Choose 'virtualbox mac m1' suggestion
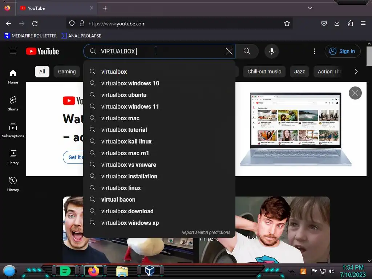The height and width of the screenshot is (279, 372). click(x=159, y=153)
